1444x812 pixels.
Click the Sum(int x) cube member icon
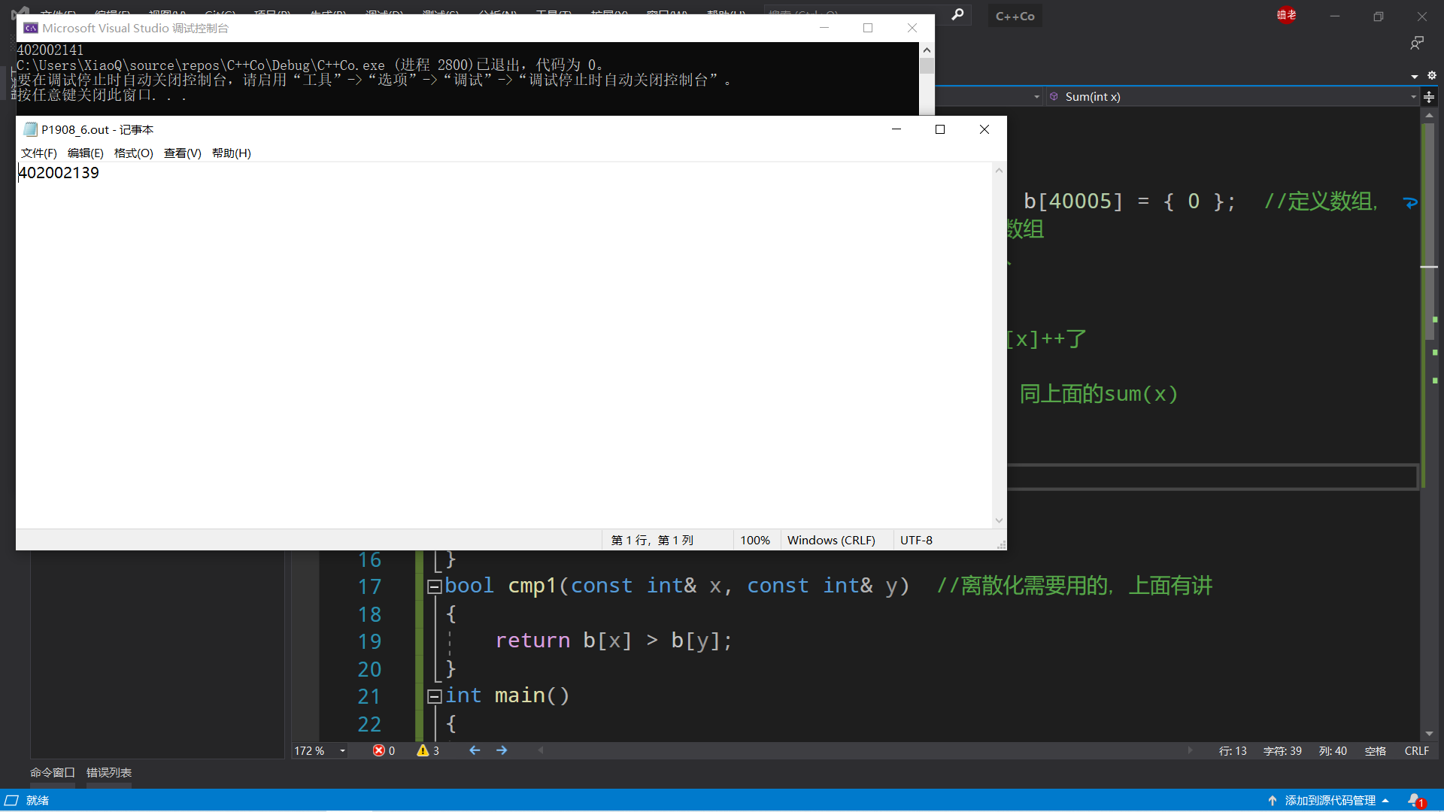[x=1054, y=96]
